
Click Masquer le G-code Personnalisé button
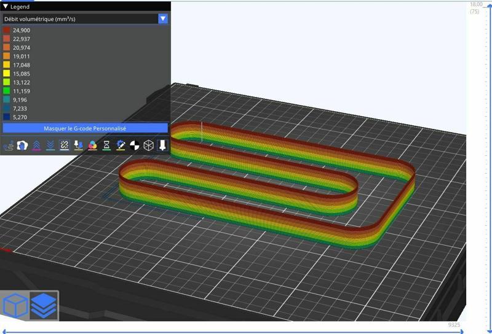tap(85, 128)
